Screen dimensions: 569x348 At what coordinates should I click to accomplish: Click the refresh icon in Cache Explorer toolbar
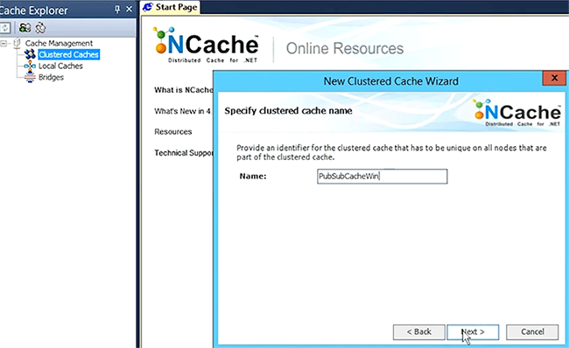pos(4,28)
